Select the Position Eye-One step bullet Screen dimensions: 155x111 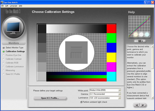(4, 55)
